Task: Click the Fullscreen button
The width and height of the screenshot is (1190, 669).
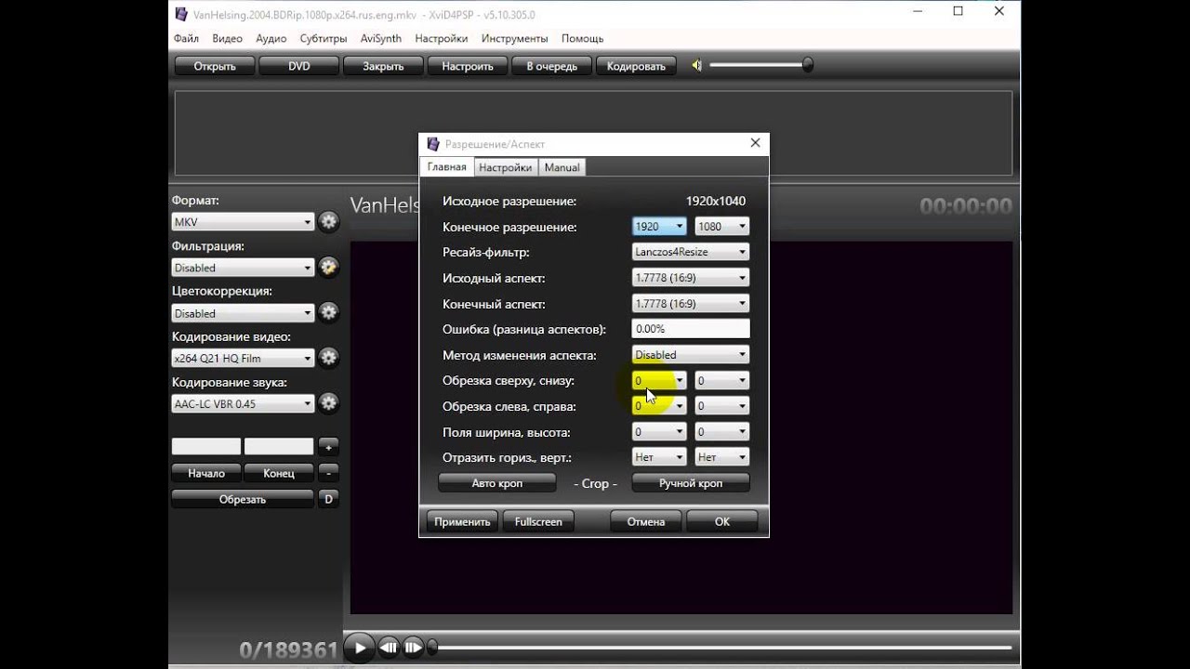Action: tap(539, 521)
